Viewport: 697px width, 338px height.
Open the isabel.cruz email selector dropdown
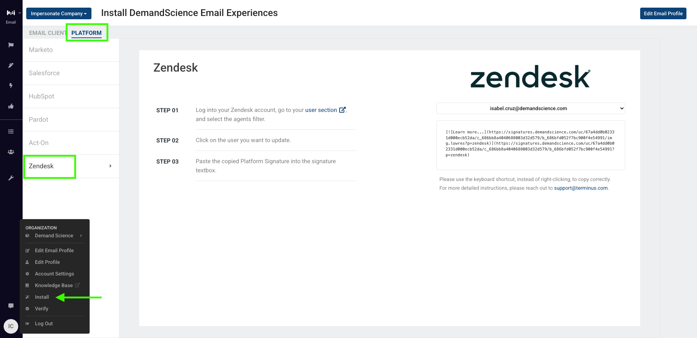tap(530, 108)
